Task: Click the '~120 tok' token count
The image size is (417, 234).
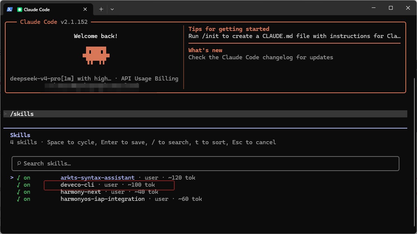Action: 182,178
